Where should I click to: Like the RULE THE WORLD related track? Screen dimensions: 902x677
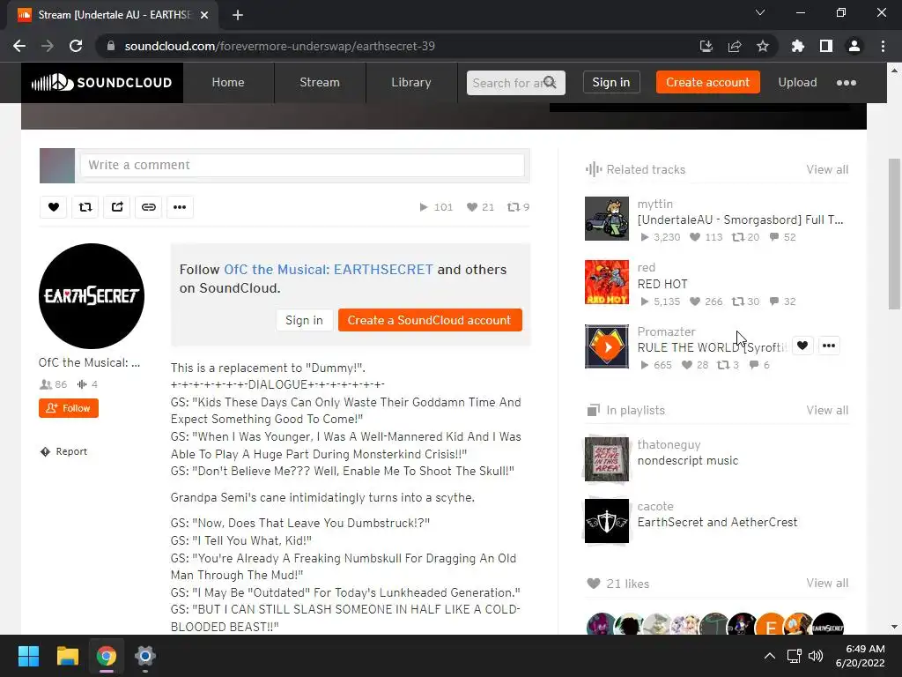[802, 346]
